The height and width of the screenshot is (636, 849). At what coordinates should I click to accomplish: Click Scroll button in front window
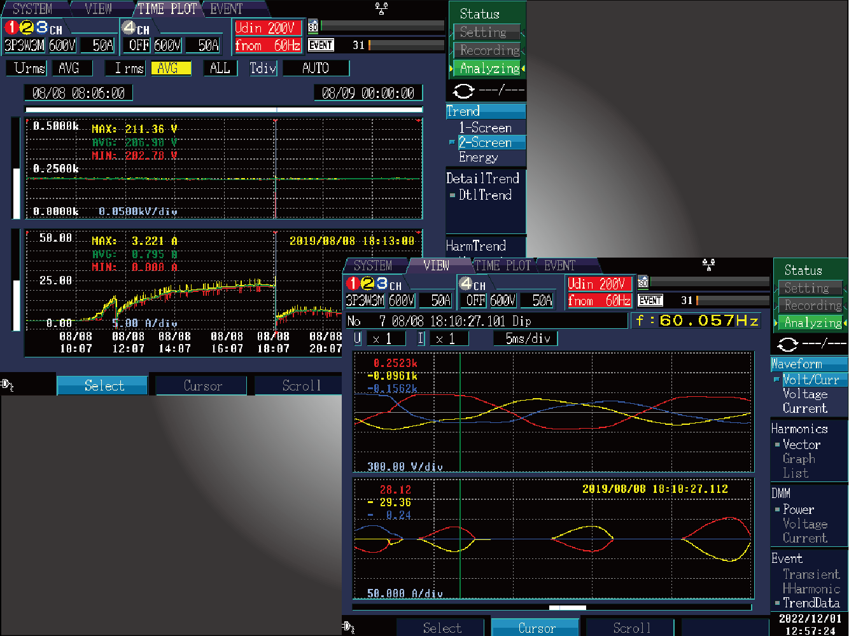click(630, 628)
